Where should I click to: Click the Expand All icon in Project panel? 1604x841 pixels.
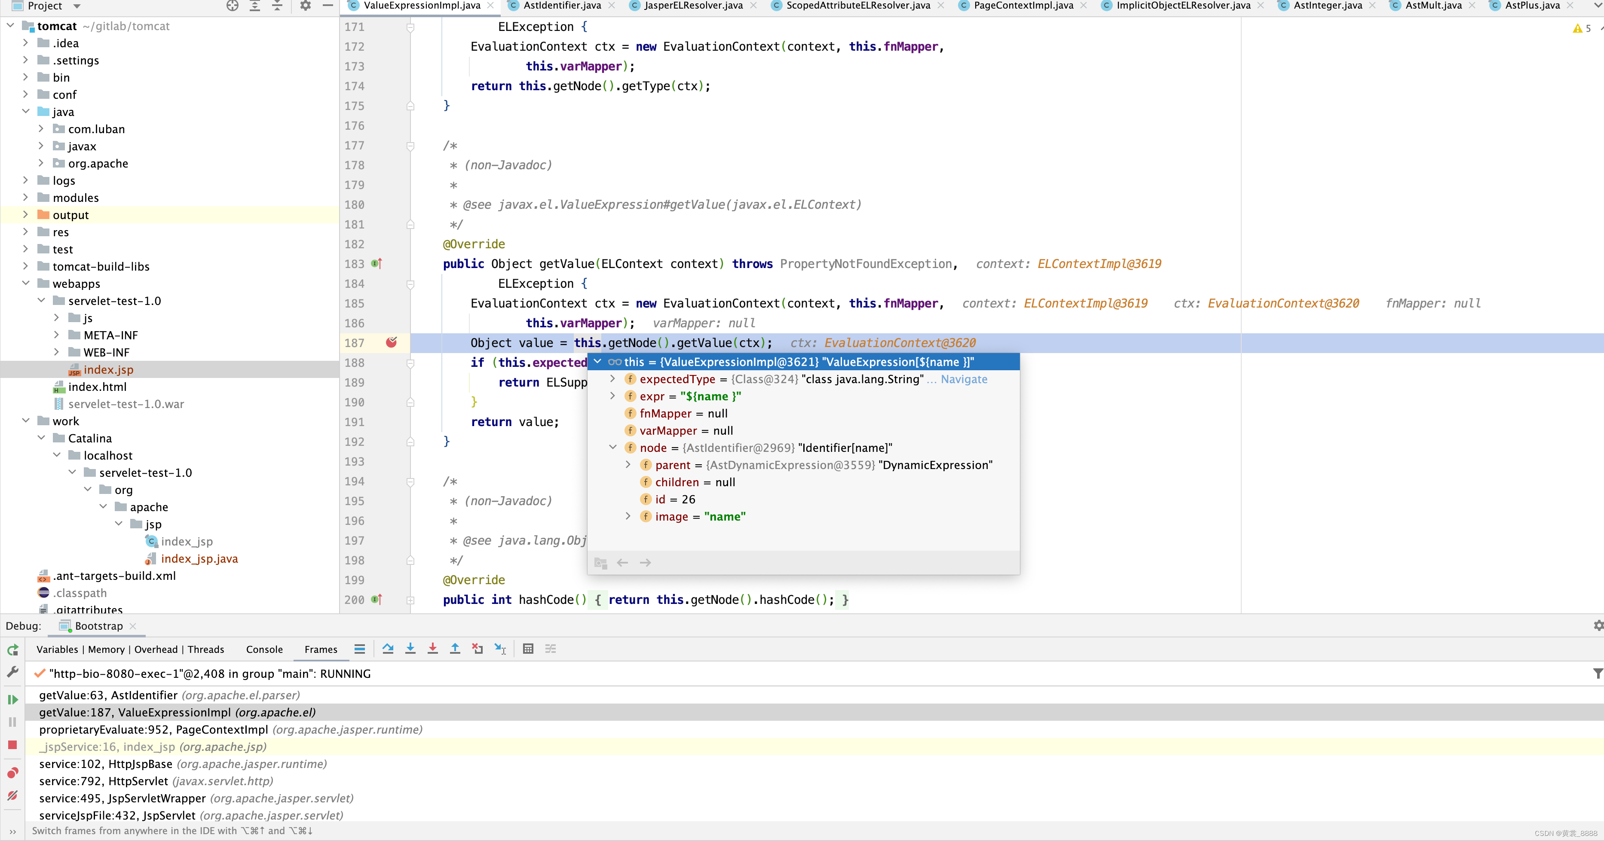click(255, 6)
